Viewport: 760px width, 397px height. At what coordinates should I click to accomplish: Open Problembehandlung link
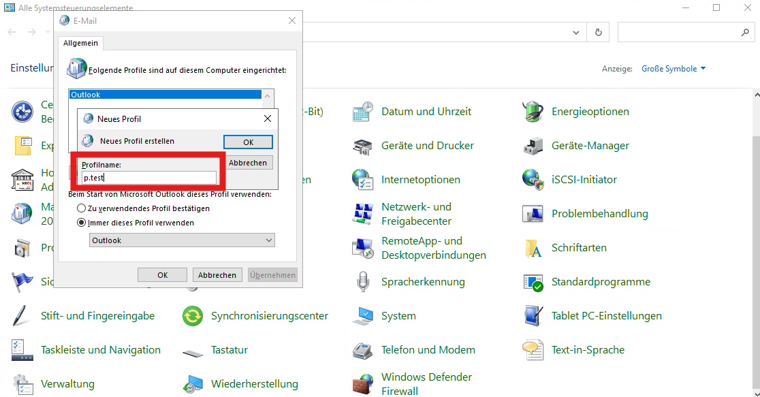point(599,214)
